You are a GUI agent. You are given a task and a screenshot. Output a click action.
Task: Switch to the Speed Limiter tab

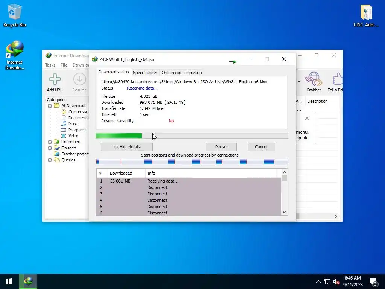pyautogui.click(x=145, y=73)
